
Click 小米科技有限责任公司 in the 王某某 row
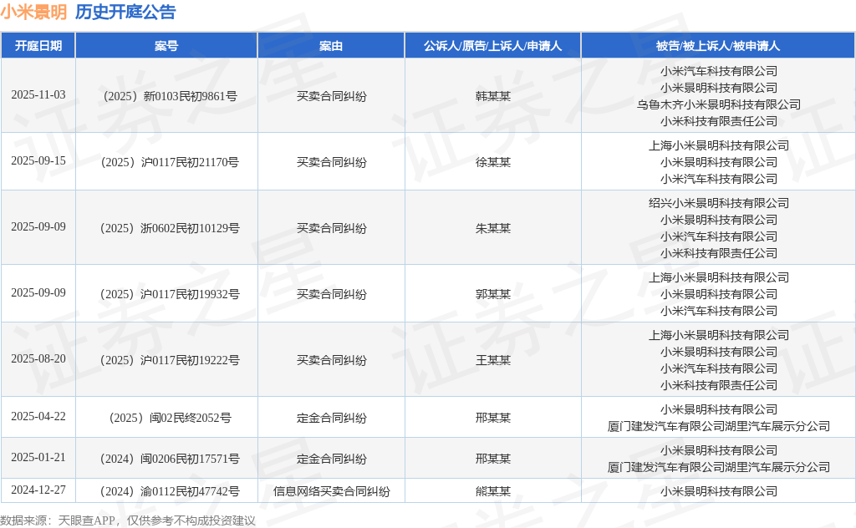click(718, 386)
